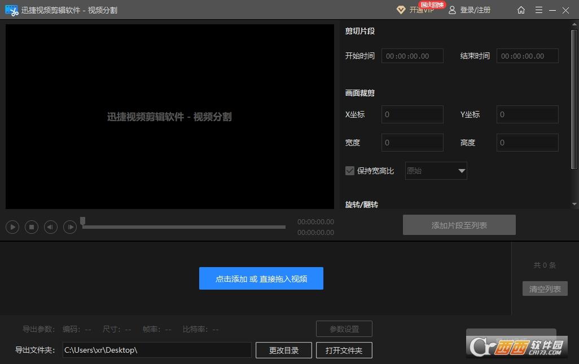The image size is (579, 364).
Task: Expand the 原始 aspect ratio dropdown
Action: tap(436, 171)
